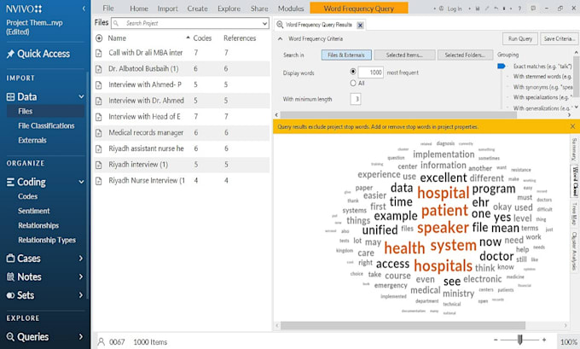Open the Modules ribbon tab
The image size is (580, 349).
(x=291, y=9)
